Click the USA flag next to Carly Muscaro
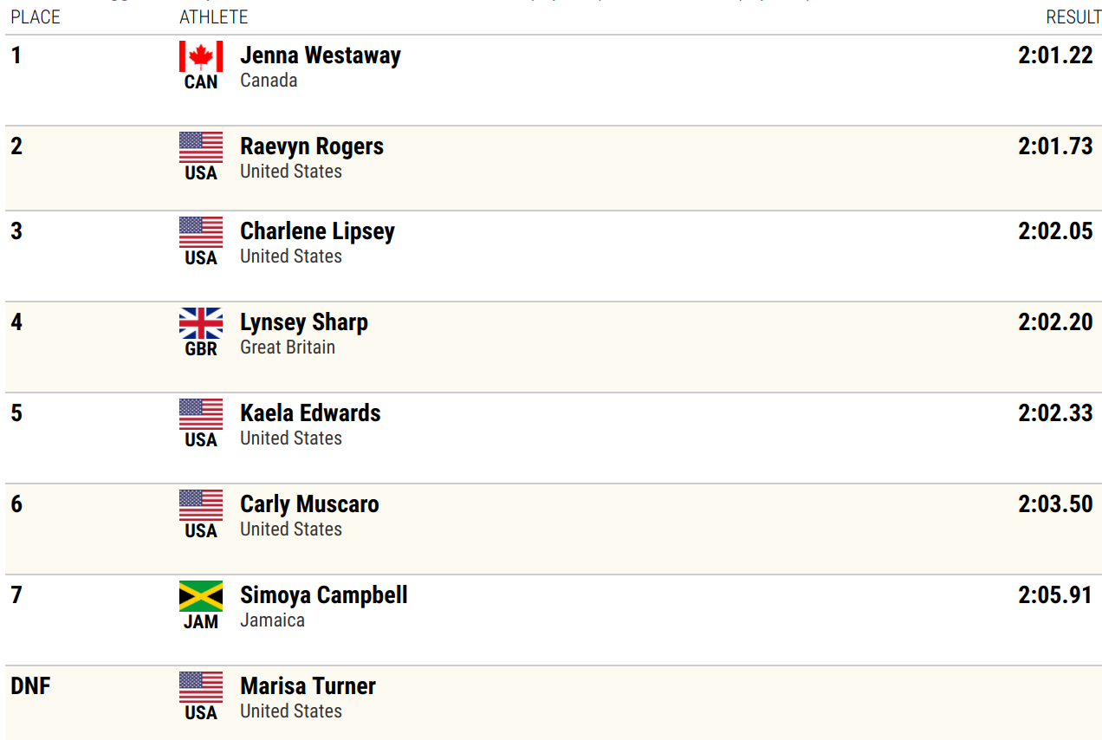The image size is (1102, 740). (201, 505)
